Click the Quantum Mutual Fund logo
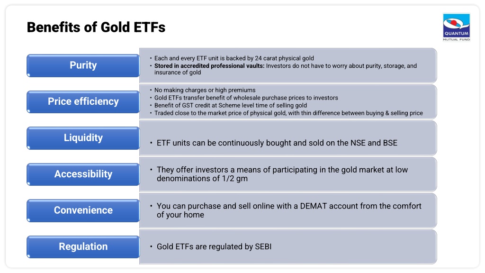485x273 pixels. point(456,27)
